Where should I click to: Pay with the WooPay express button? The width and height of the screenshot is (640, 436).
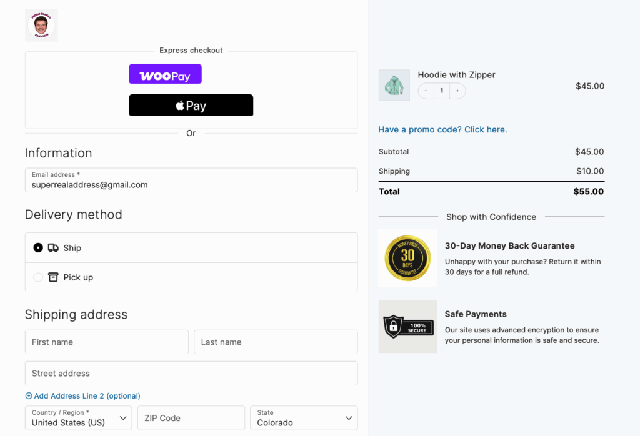tap(165, 74)
